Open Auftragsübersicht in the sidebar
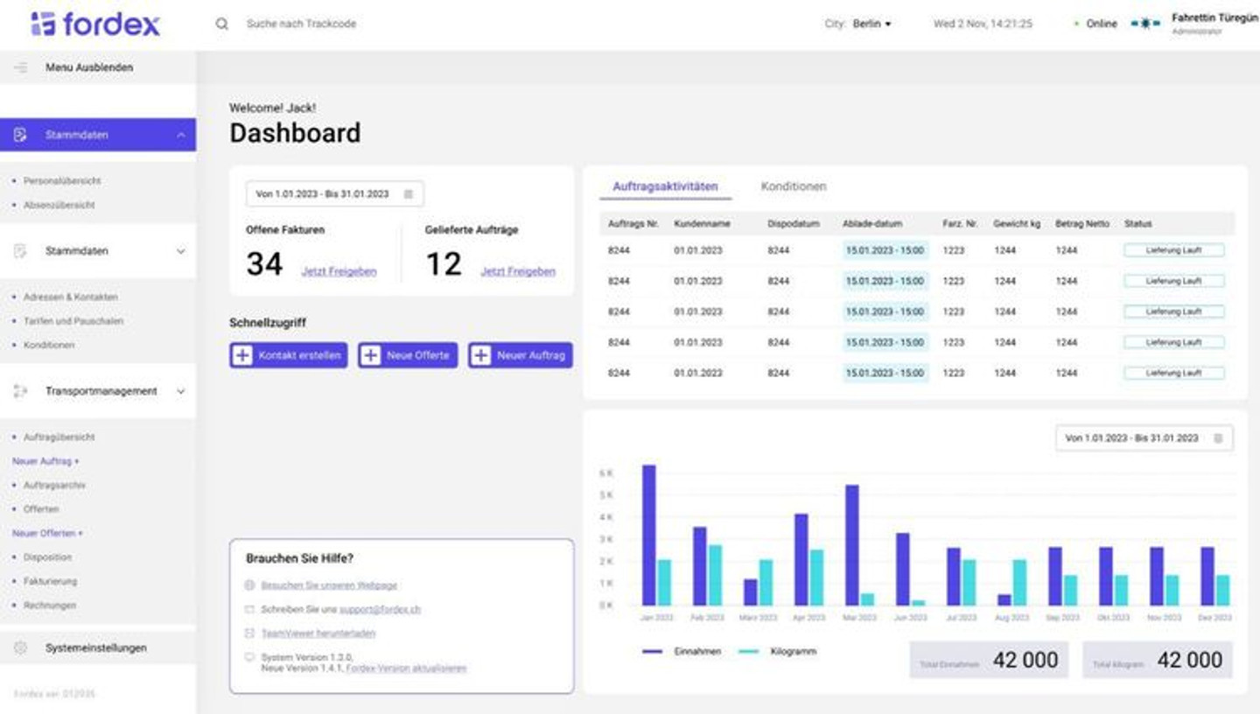The width and height of the screenshot is (1260, 714). point(59,437)
